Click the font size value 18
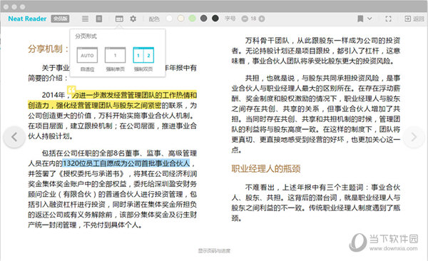The image size is (428, 261). click(x=253, y=19)
